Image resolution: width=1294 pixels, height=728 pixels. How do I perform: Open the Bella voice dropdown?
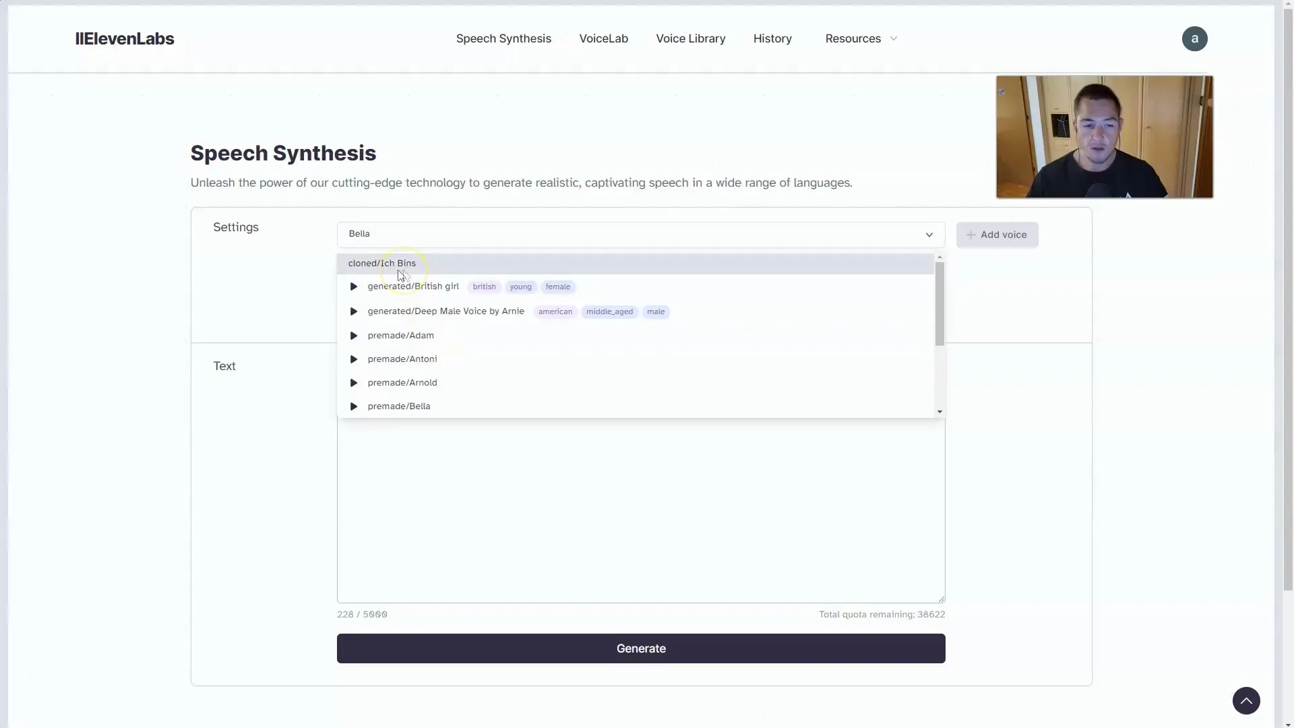(x=640, y=234)
